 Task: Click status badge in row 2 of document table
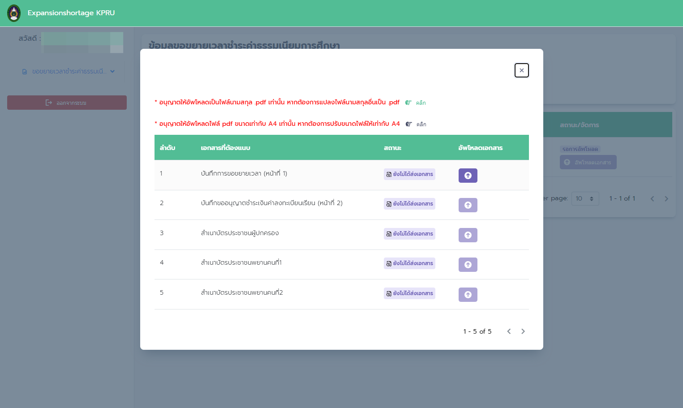tap(409, 204)
